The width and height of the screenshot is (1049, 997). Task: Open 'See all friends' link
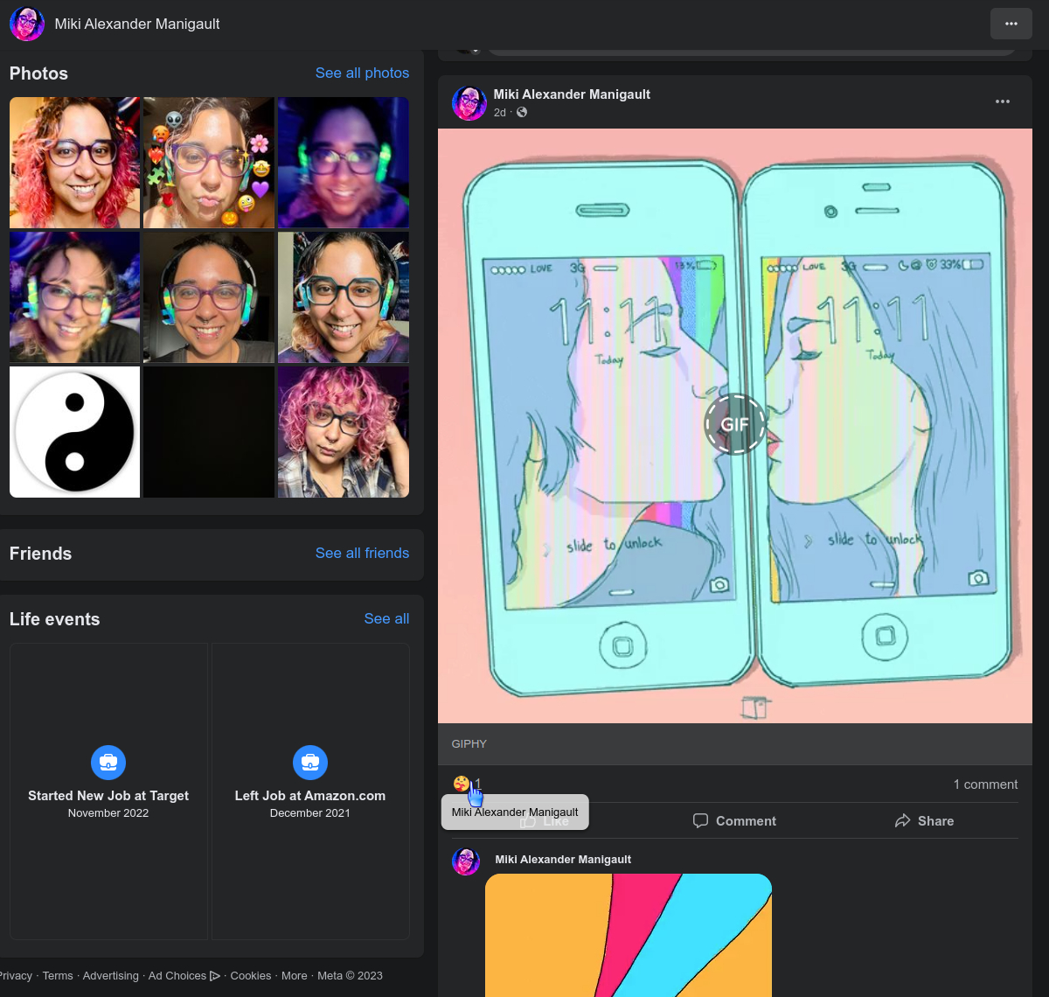coord(362,554)
